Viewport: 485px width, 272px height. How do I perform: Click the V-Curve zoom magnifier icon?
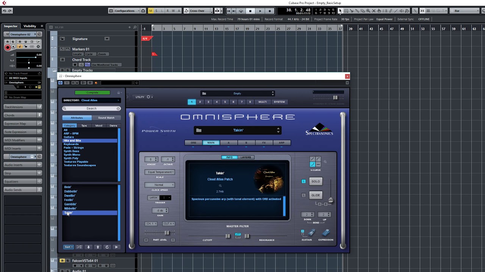coord(325,162)
